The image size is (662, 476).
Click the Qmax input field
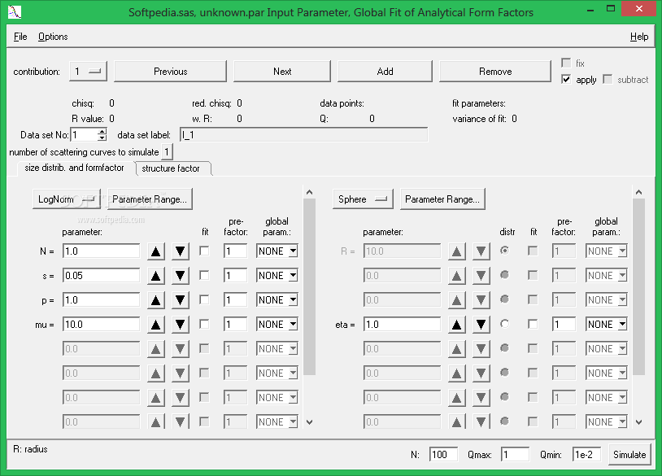click(x=515, y=455)
